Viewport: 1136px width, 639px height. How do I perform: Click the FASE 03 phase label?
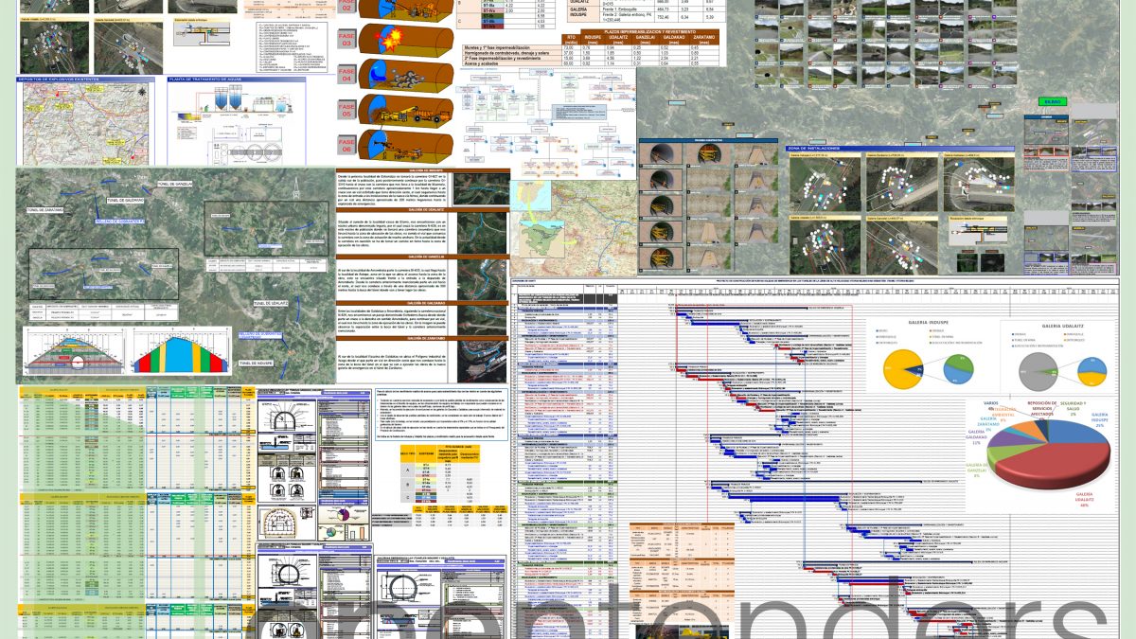pos(346,40)
